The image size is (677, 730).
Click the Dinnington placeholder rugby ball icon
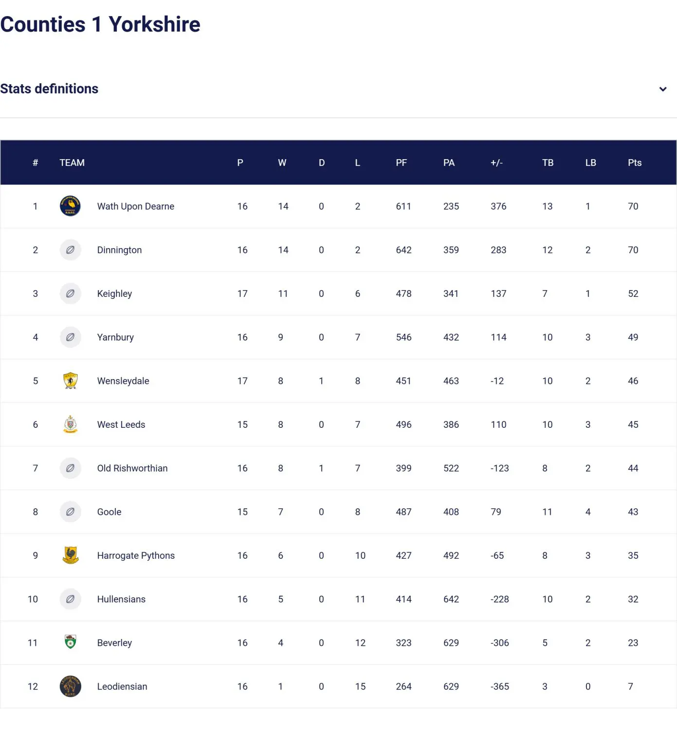click(x=70, y=250)
